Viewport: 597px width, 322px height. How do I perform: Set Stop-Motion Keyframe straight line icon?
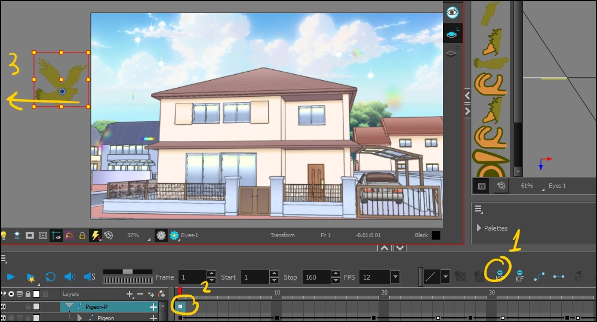(559, 277)
